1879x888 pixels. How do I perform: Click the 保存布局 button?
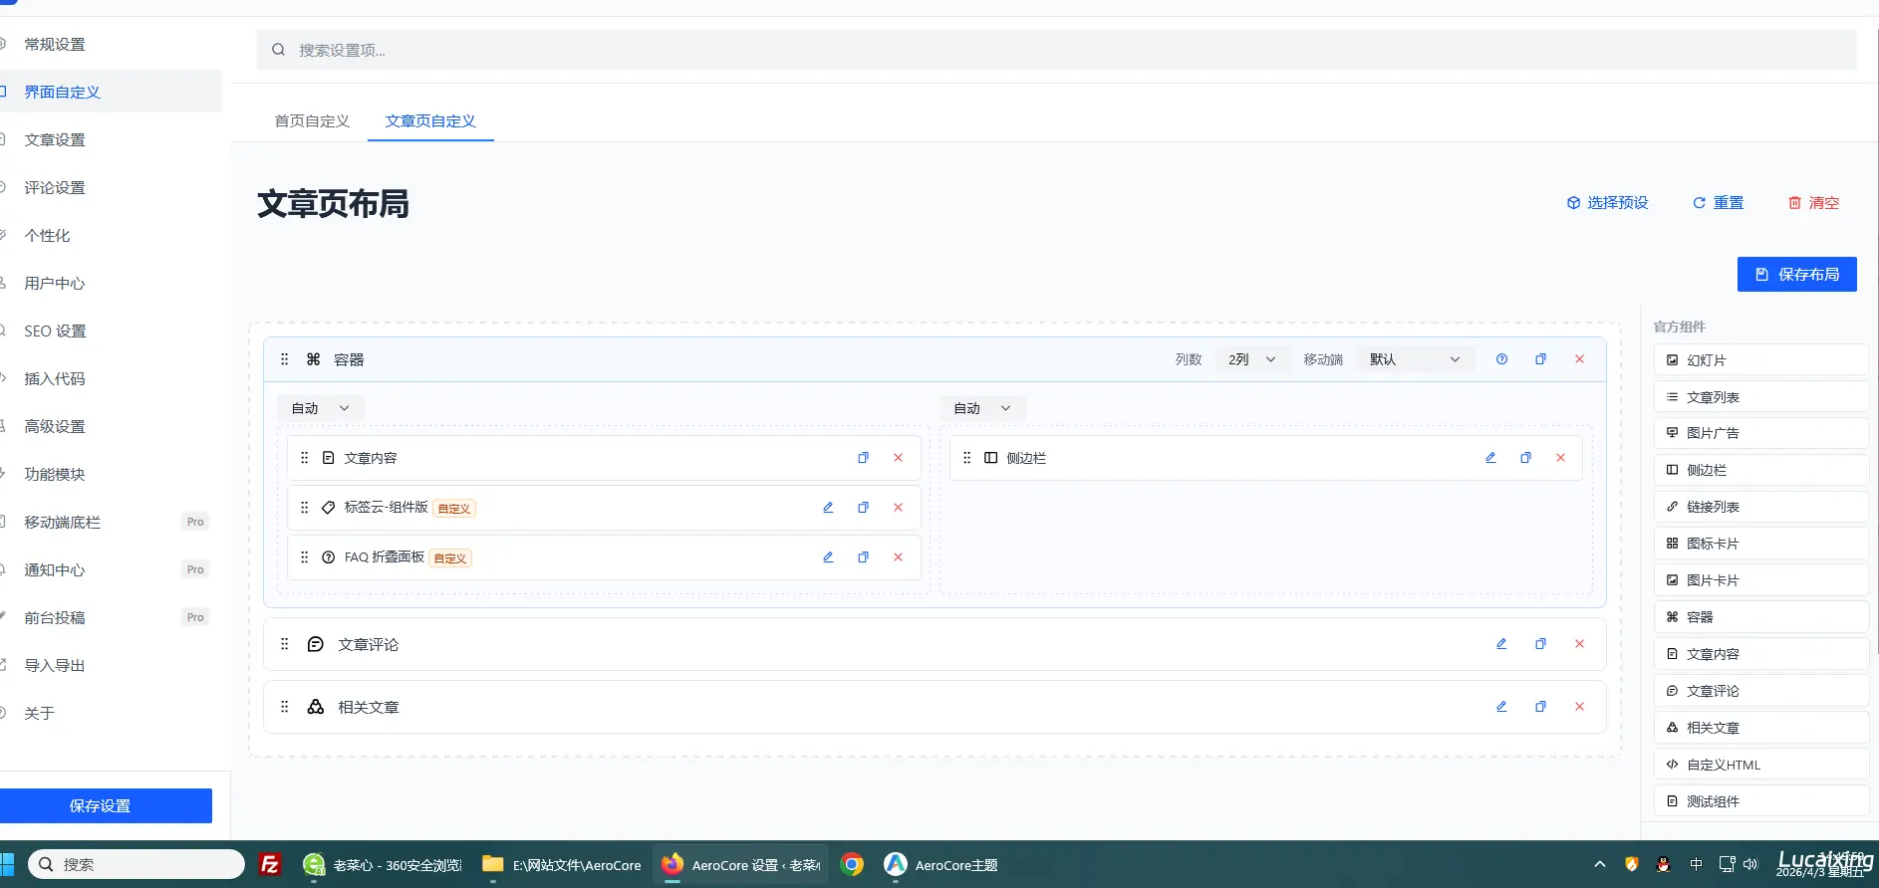click(x=1796, y=275)
